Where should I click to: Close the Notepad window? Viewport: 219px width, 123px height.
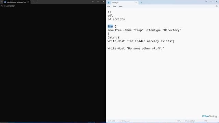pos(217,1)
